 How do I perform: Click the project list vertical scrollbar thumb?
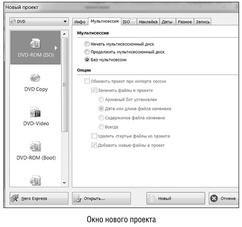tap(64, 85)
